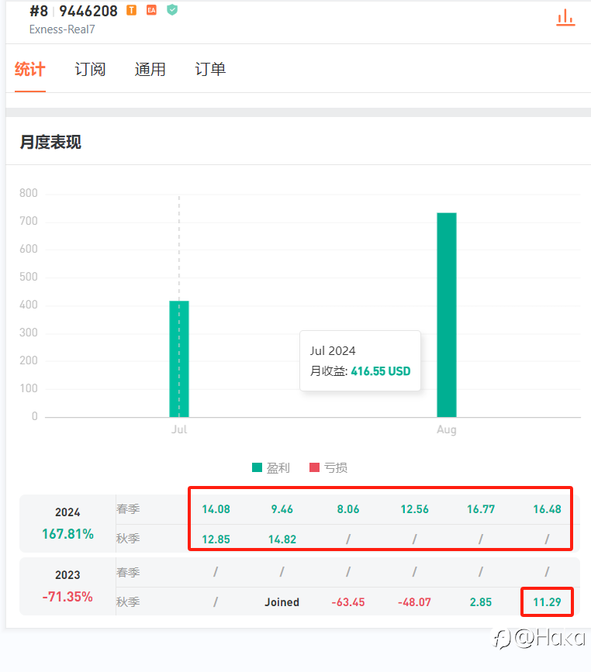Click the 12.85 monthly value
Viewport: 591px width, 672px height.
click(216, 539)
